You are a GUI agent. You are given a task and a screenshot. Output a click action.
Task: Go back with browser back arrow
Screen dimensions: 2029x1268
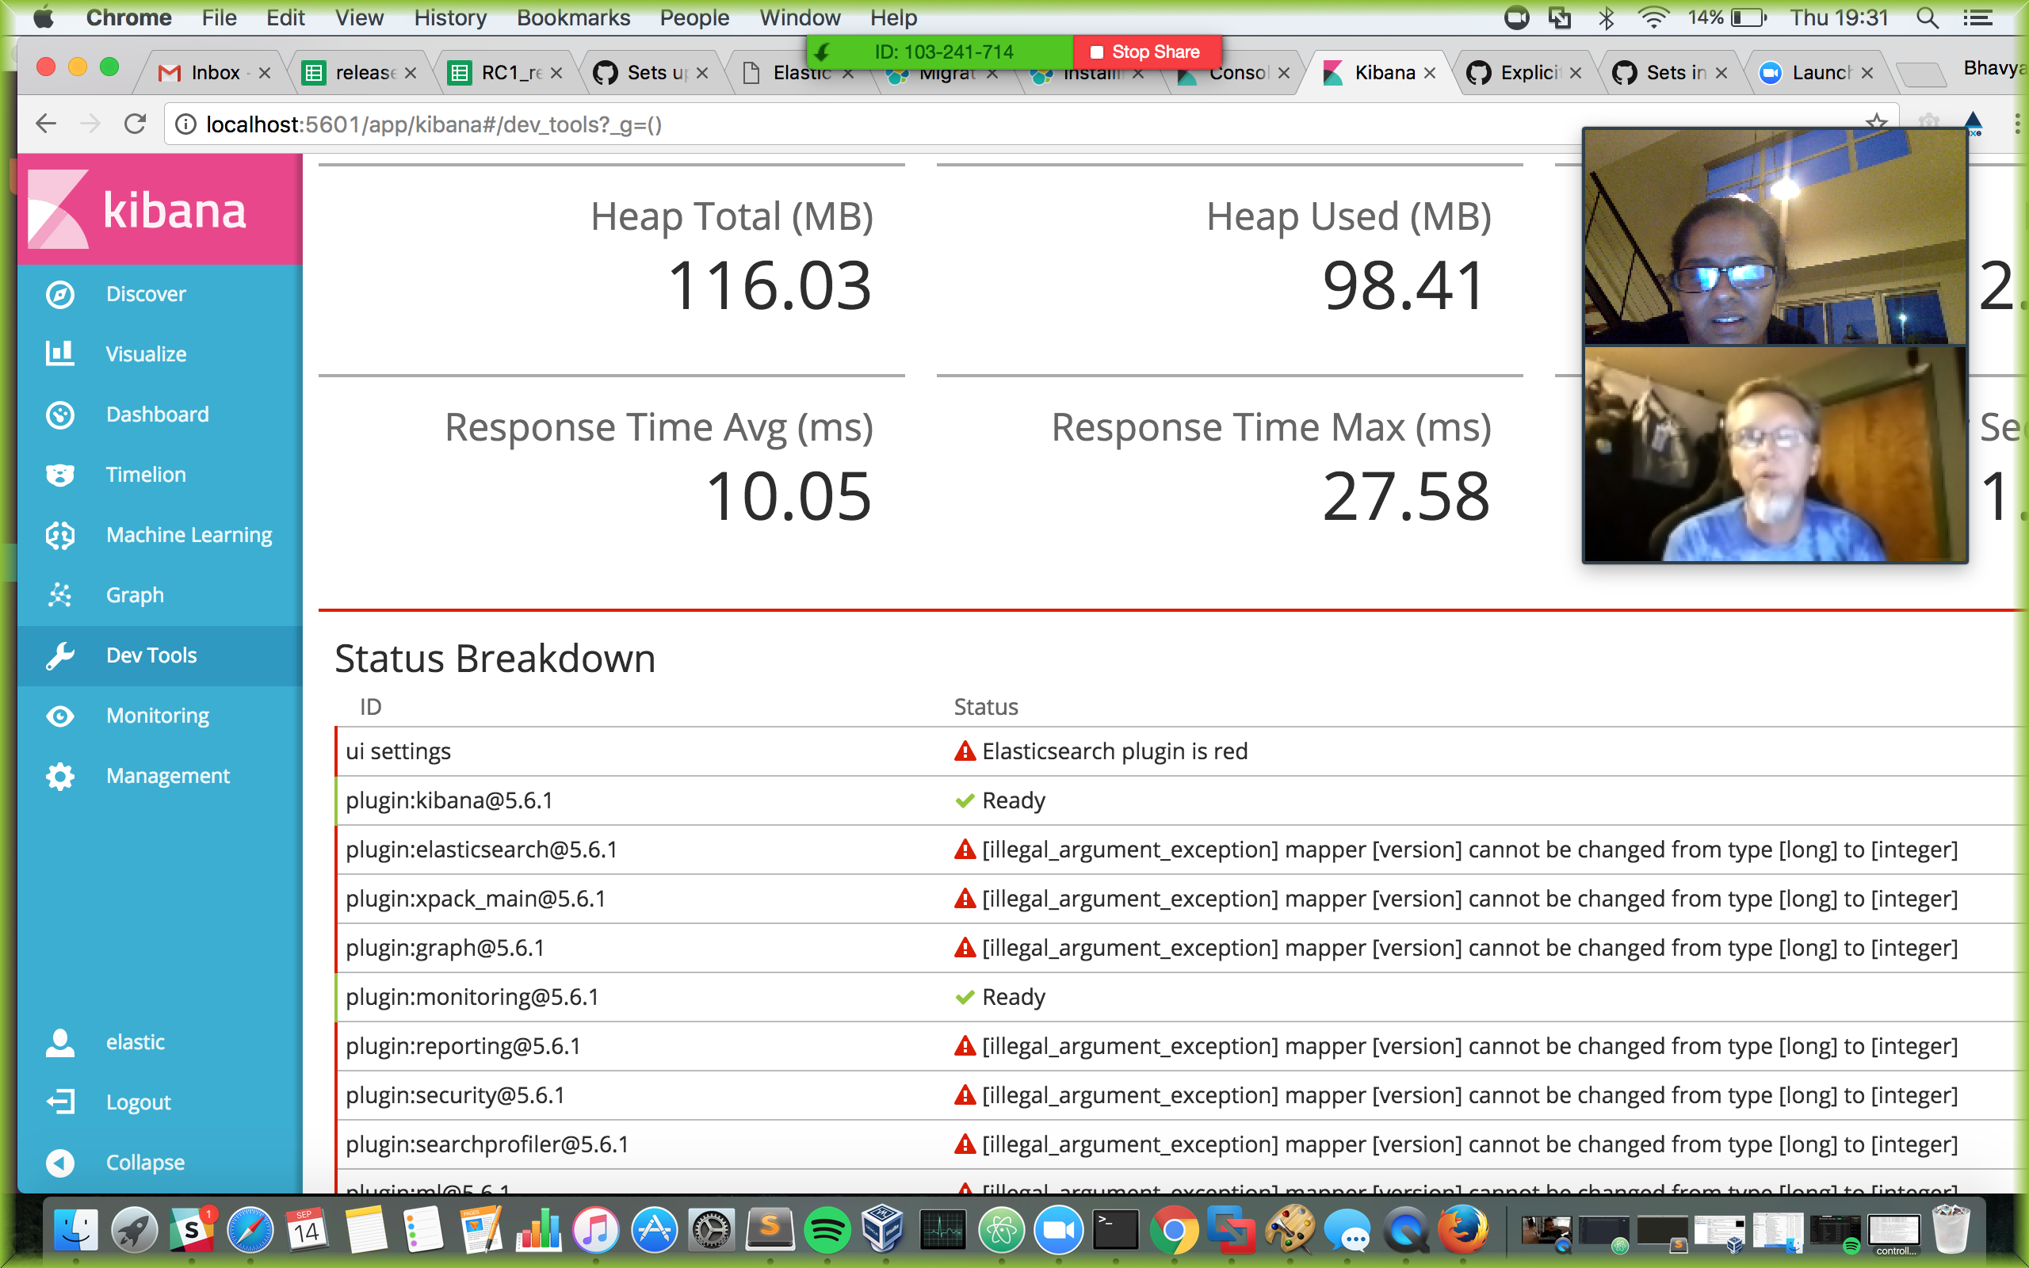(46, 124)
